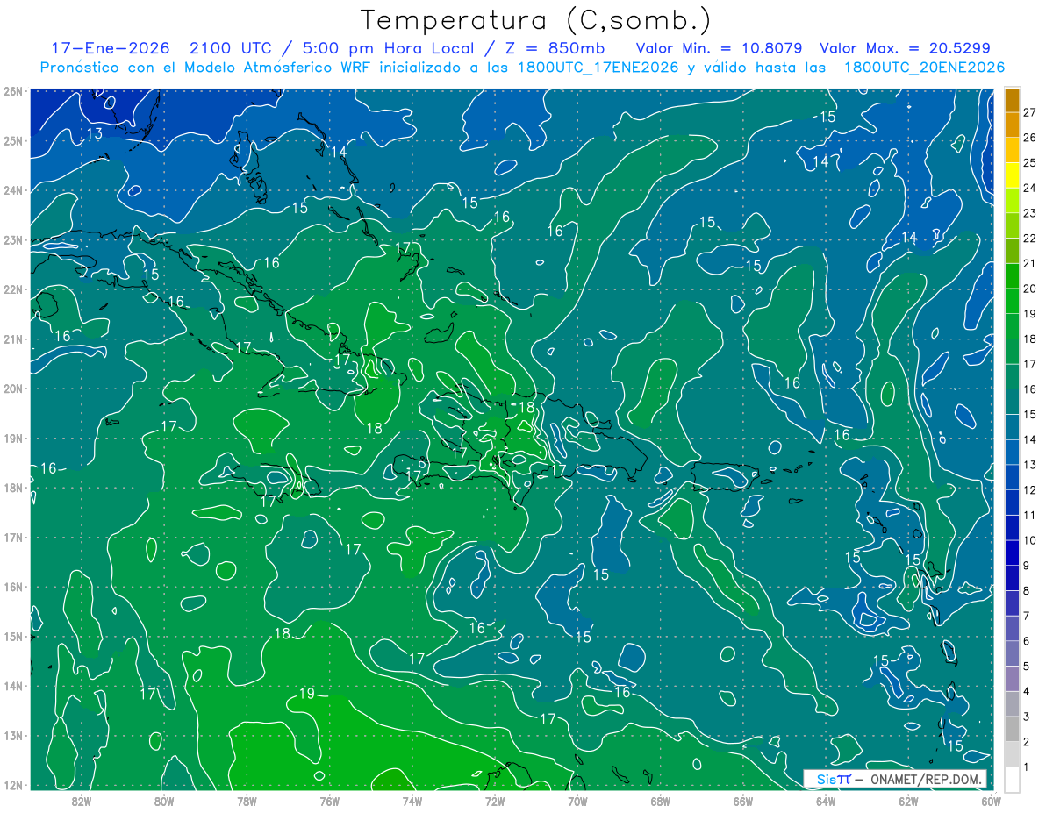This screenshot has width=1053, height=813.
Task: Select the '17-Ene-2026' forecast date text
Action: pyautogui.click(x=111, y=48)
